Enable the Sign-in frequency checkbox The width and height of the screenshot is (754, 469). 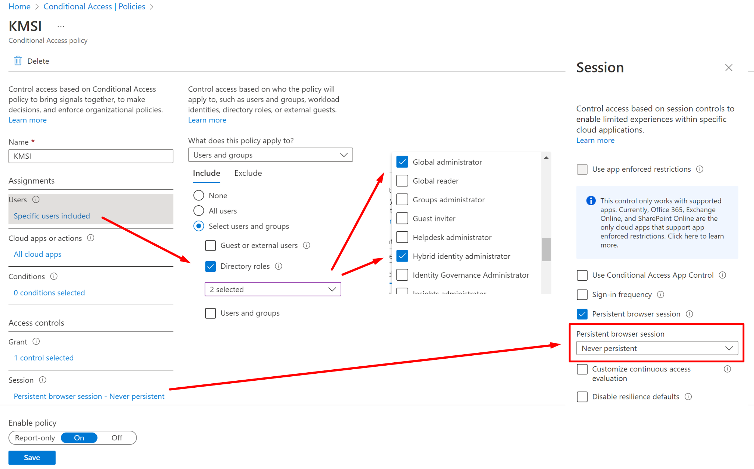click(582, 294)
